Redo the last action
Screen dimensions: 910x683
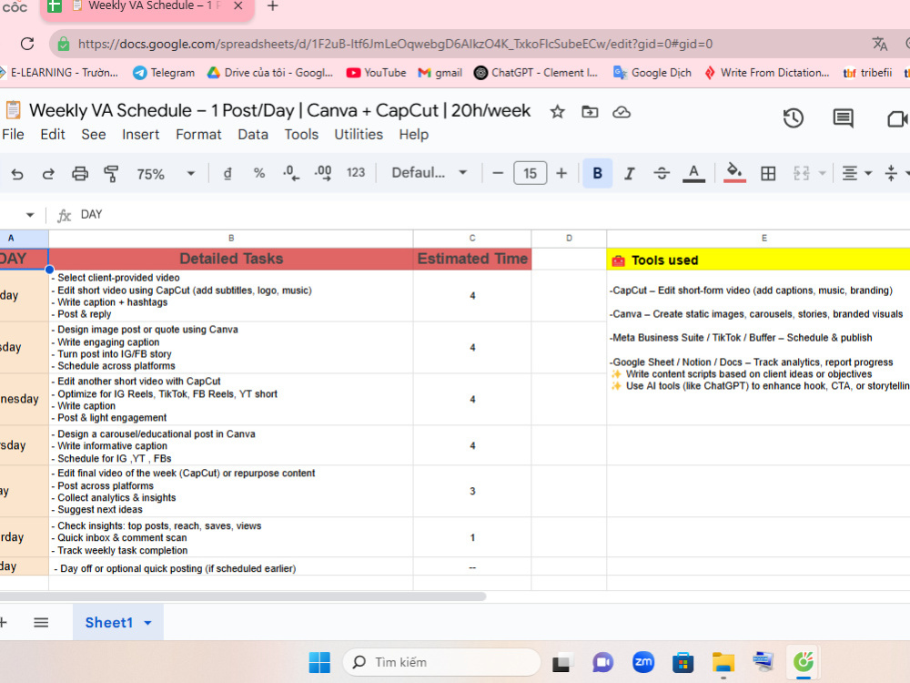48,174
